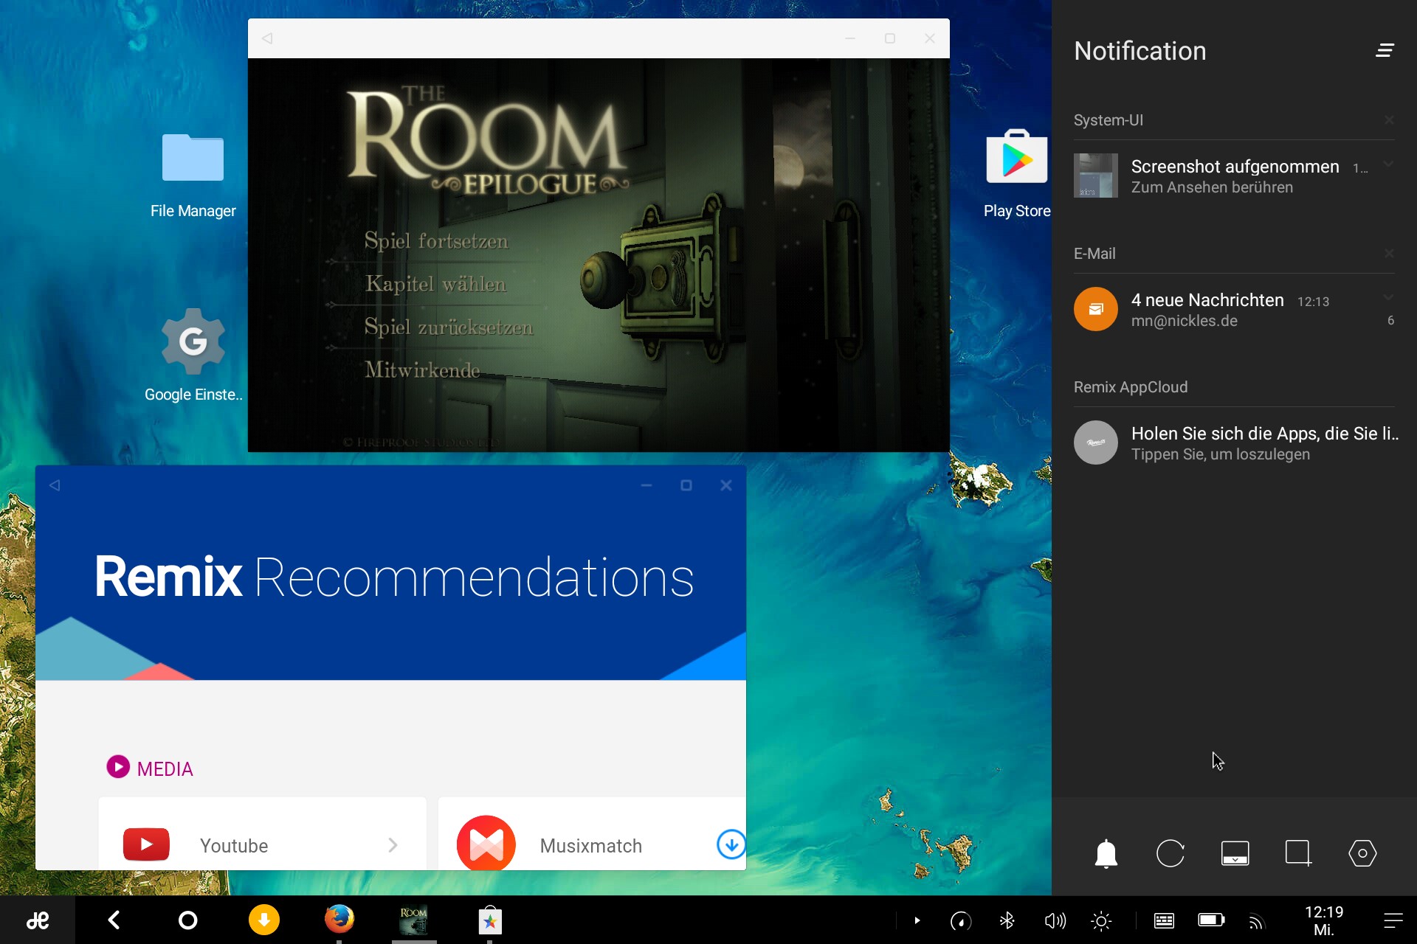Select Spiel zurücksetzen in The Room
The height and width of the screenshot is (944, 1417).
tap(449, 327)
